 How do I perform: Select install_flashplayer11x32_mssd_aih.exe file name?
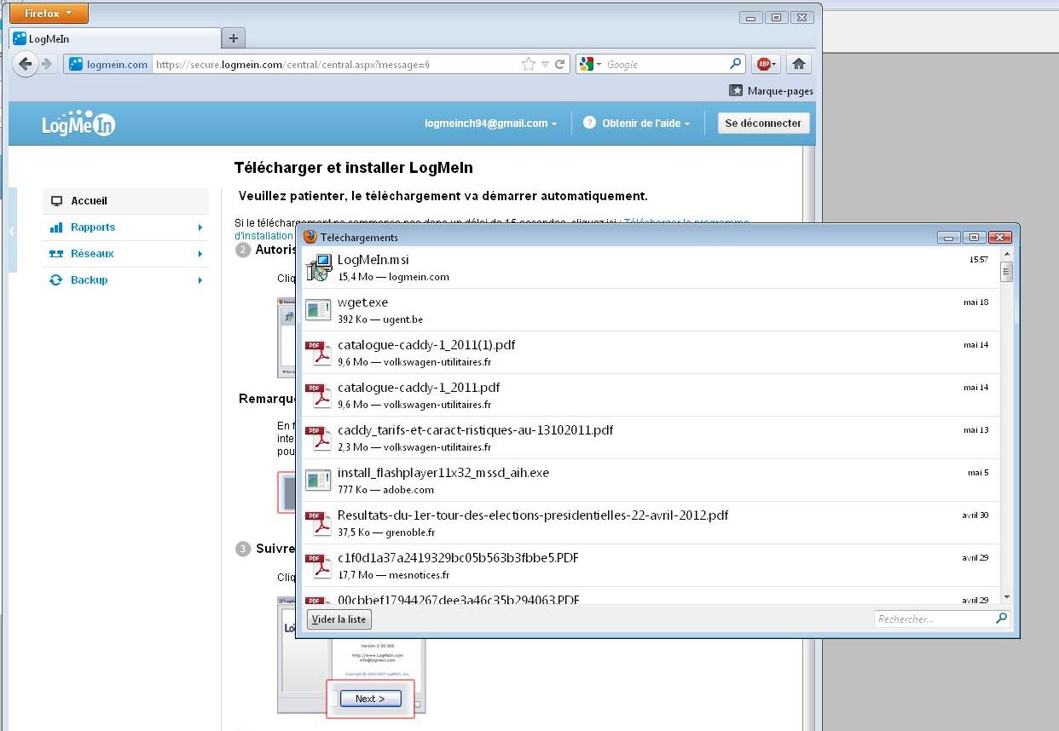[443, 473]
